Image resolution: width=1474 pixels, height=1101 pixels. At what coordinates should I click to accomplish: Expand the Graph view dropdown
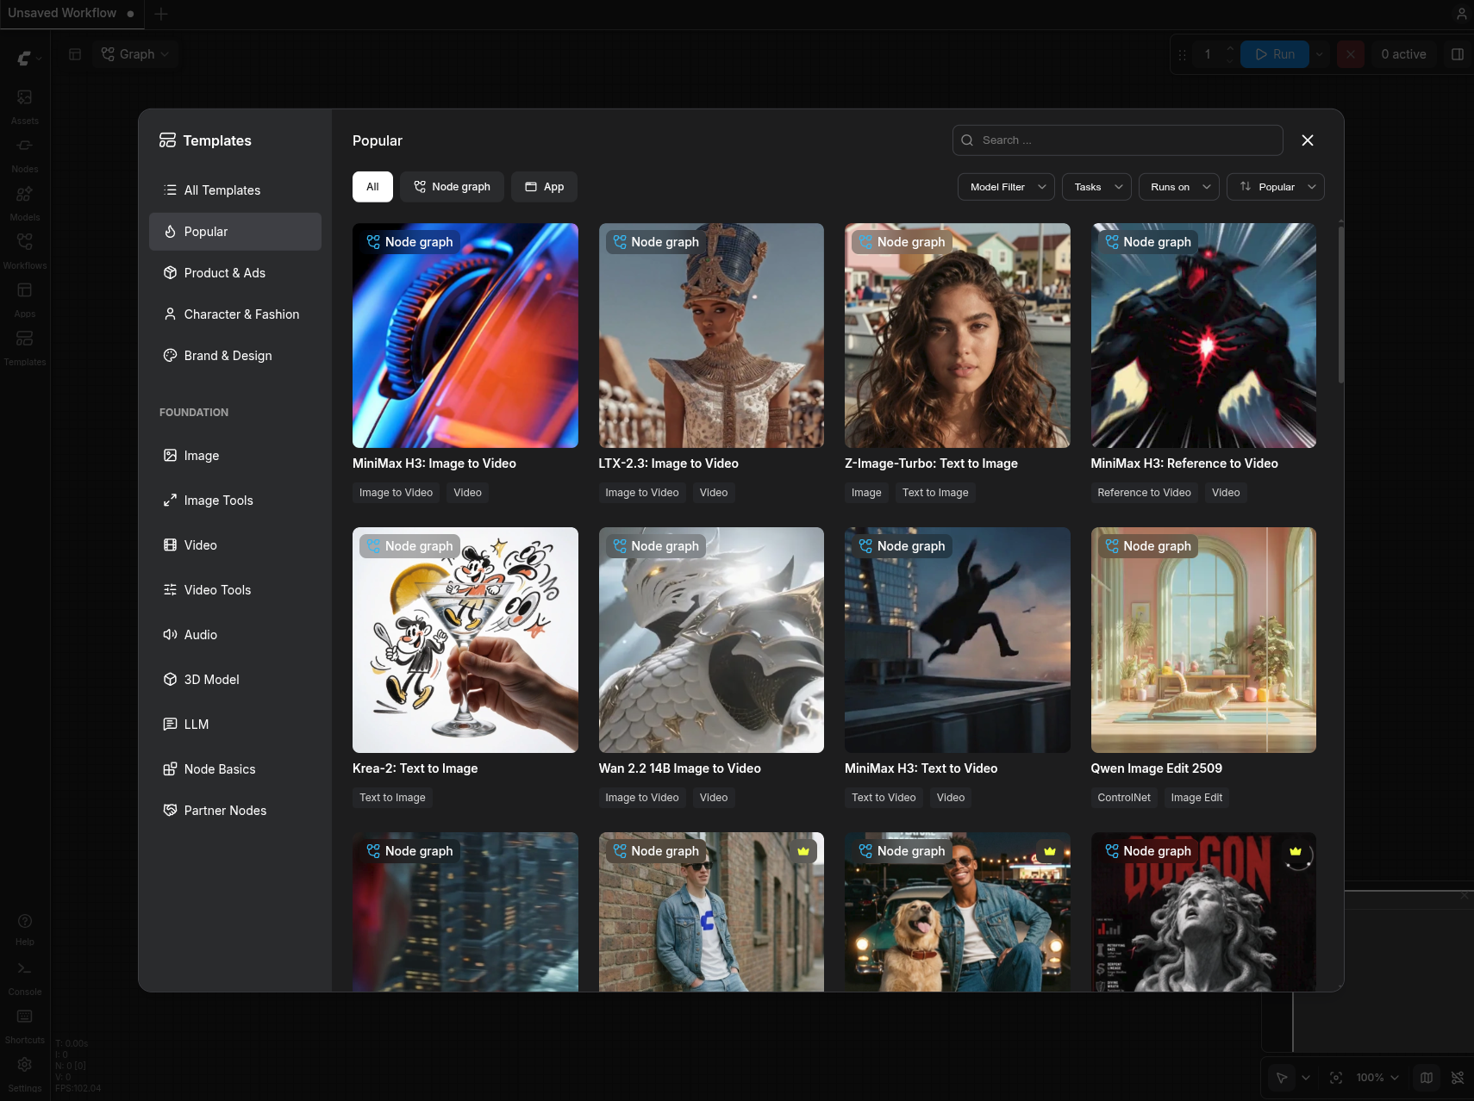[x=134, y=54]
